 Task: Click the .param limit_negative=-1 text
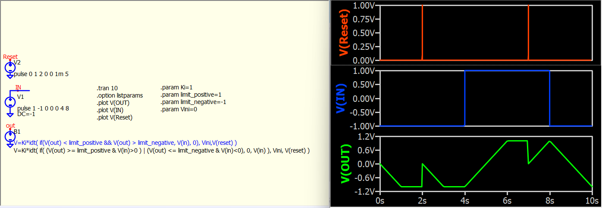[193, 102]
